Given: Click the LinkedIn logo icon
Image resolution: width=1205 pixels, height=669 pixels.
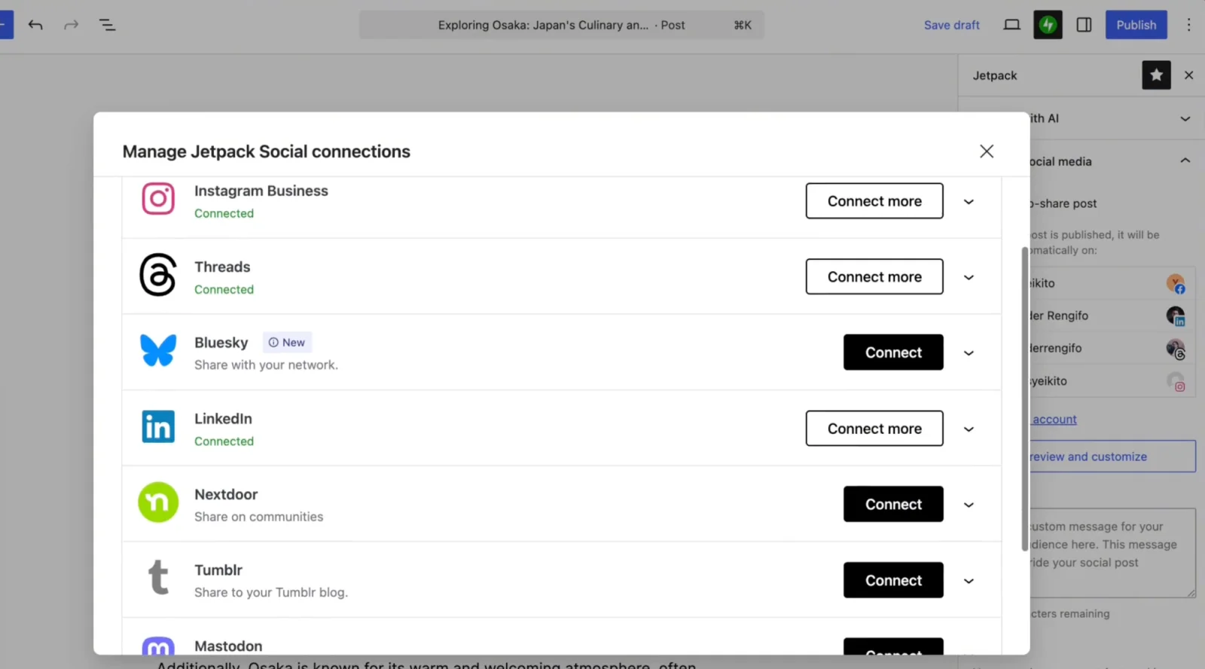Looking at the screenshot, I should (x=158, y=426).
